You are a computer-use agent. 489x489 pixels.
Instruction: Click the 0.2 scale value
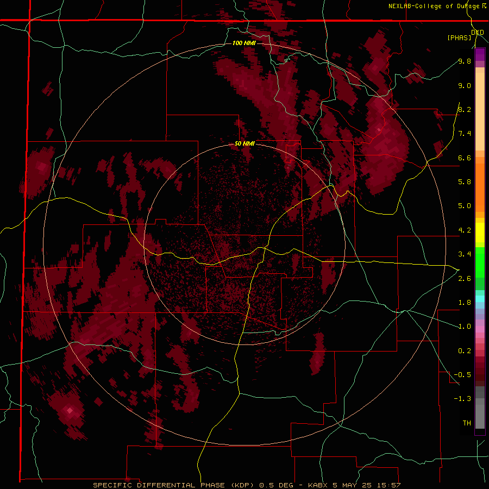tap(465, 351)
